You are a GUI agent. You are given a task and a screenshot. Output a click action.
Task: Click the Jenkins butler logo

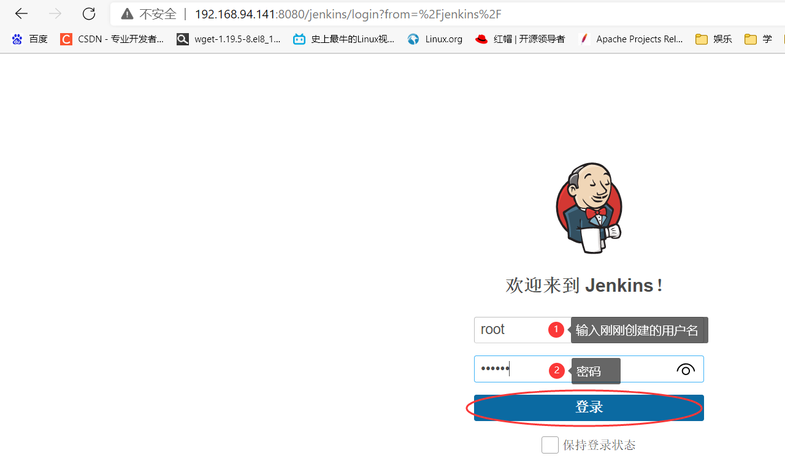[589, 208]
